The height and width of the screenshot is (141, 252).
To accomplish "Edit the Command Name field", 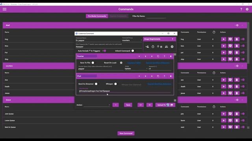I will click(x=98, y=40).
